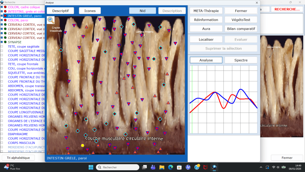The height and width of the screenshot is (172, 305).
Task: Check the DIAPHRAGME checkbox
Action: coord(2,134)
